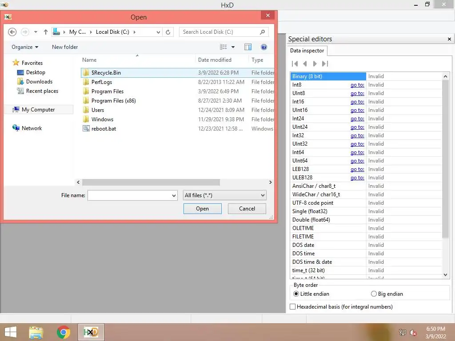Click go to: link for ULEB128
The width and height of the screenshot is (455, 341).
tap(357, 178)
